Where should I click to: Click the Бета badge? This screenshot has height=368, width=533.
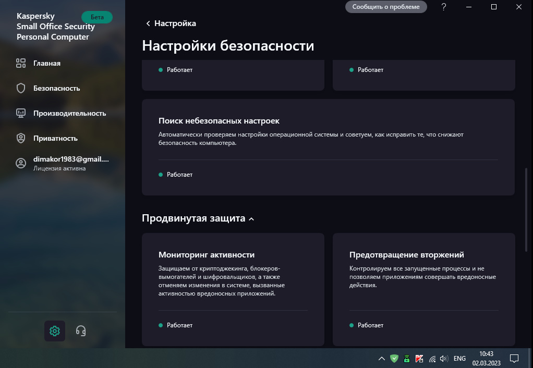[97, 17]
